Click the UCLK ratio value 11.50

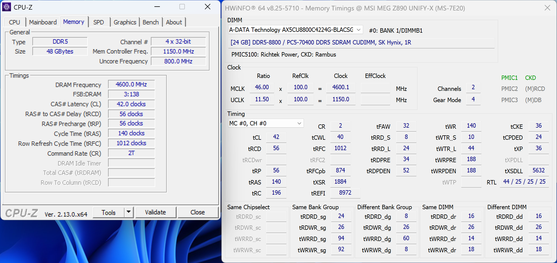point(262,99)
